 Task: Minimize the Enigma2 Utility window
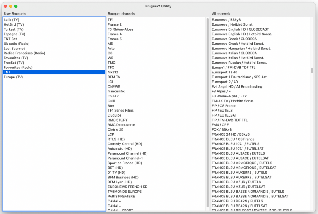pos(10,6)
